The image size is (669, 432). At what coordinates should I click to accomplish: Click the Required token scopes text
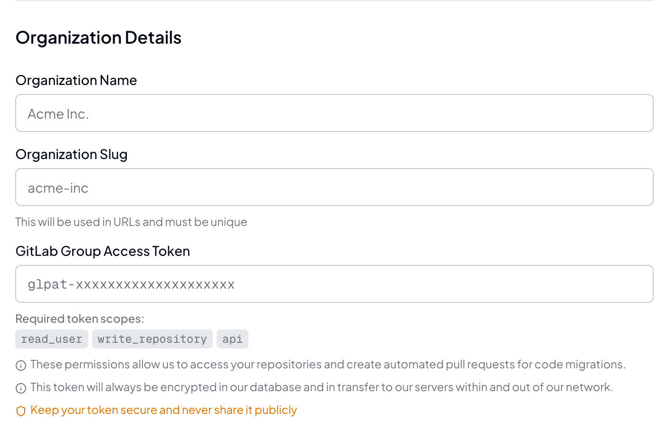click(80, 319)
